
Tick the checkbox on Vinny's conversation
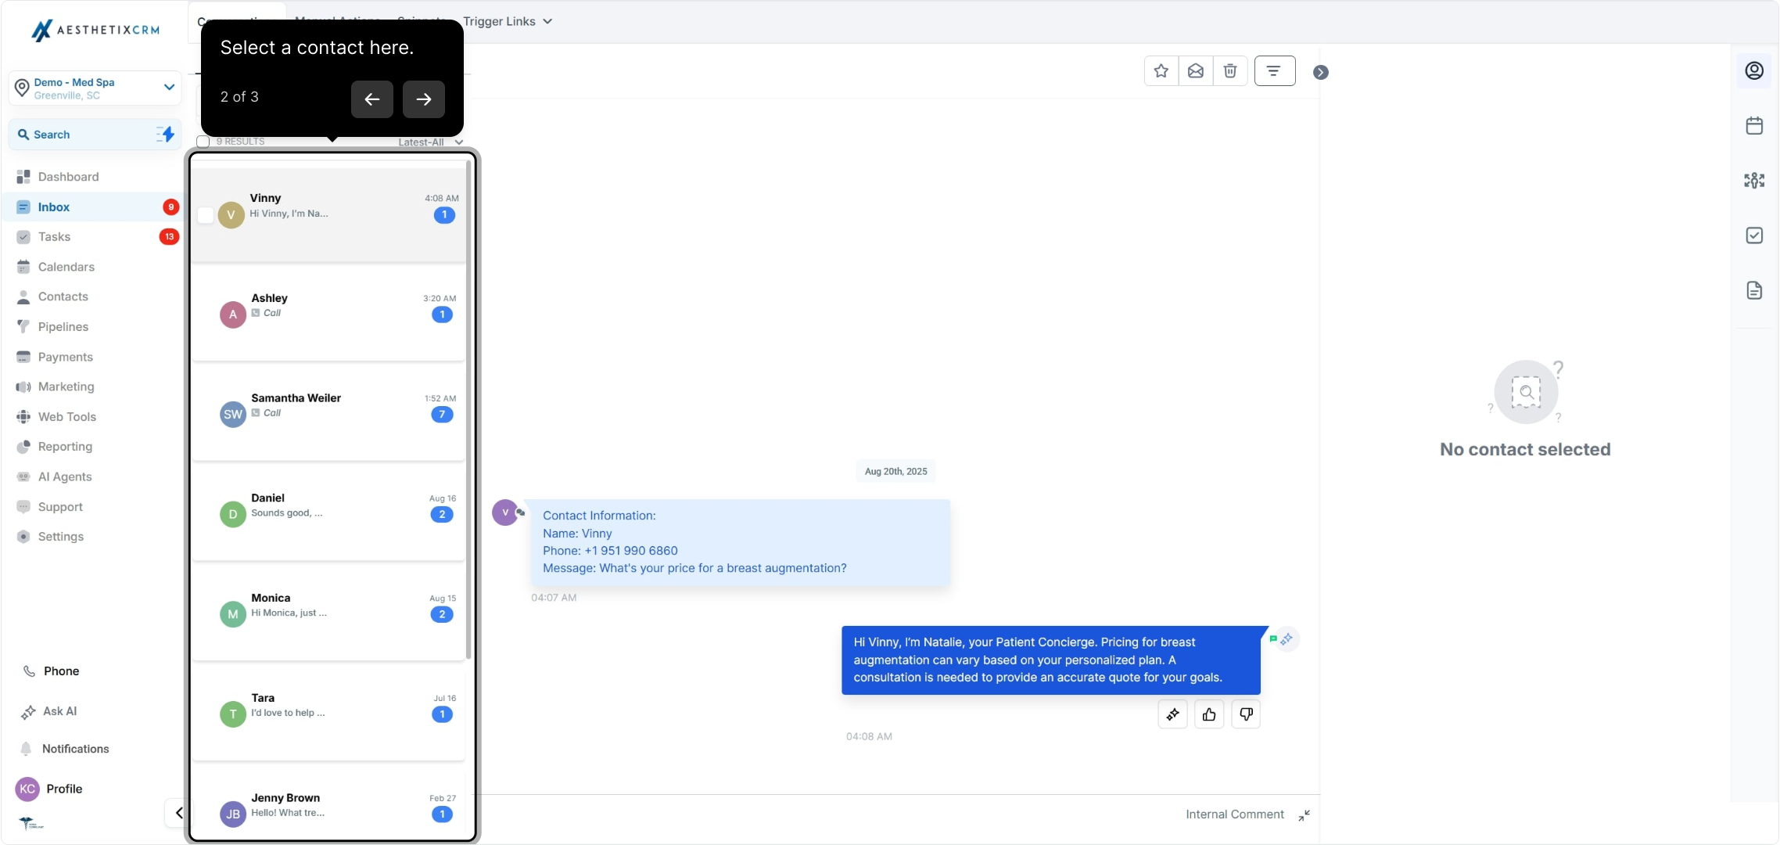[205, 214]
